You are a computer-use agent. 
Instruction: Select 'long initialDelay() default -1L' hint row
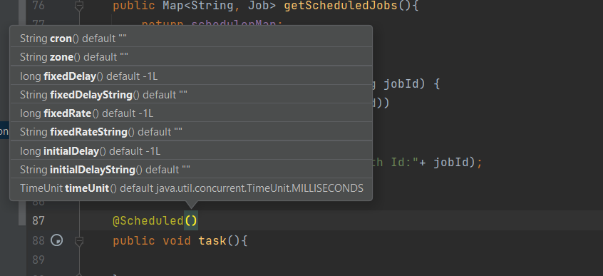pos(191,151)
